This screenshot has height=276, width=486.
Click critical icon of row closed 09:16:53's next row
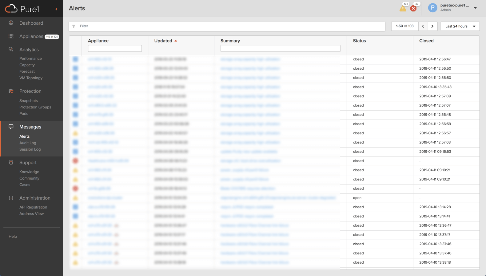tap(75, 161)
